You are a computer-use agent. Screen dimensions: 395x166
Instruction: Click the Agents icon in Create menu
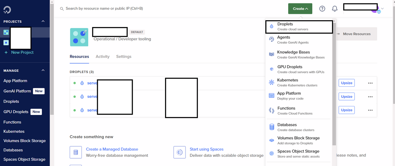point(272,39)
